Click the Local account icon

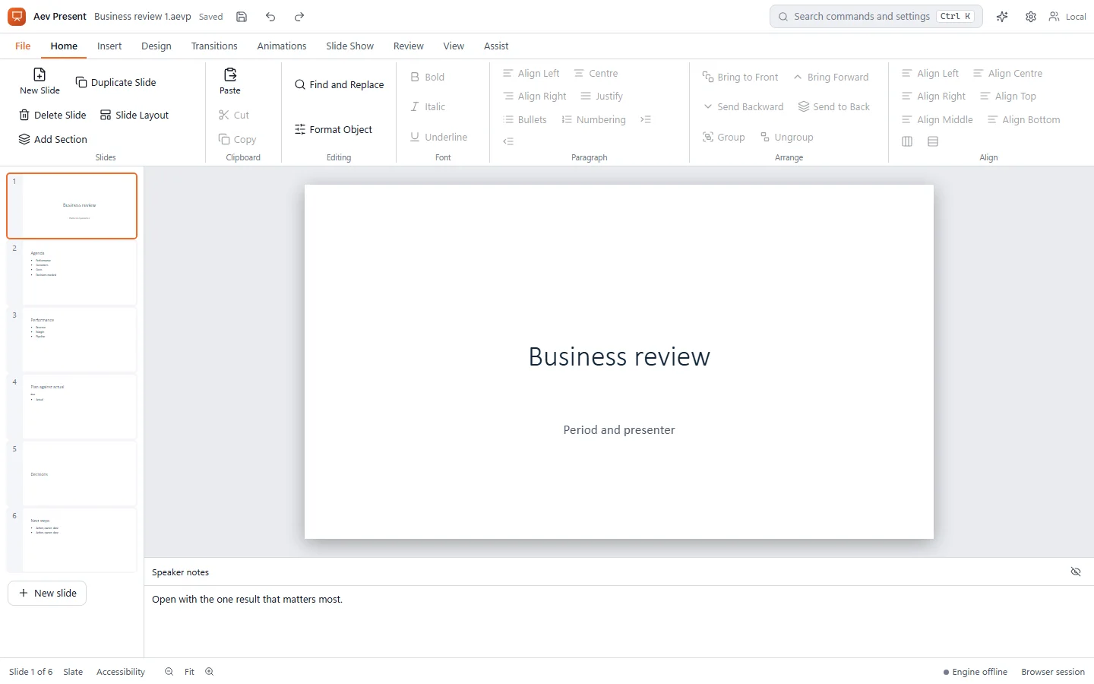(1067, 17)
